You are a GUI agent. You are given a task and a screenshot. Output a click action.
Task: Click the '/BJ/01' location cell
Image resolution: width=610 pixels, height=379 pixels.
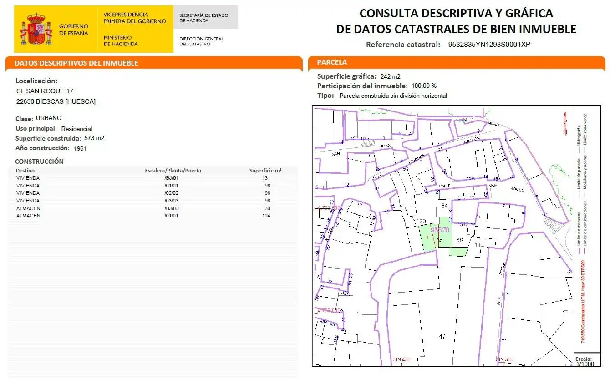171,178
